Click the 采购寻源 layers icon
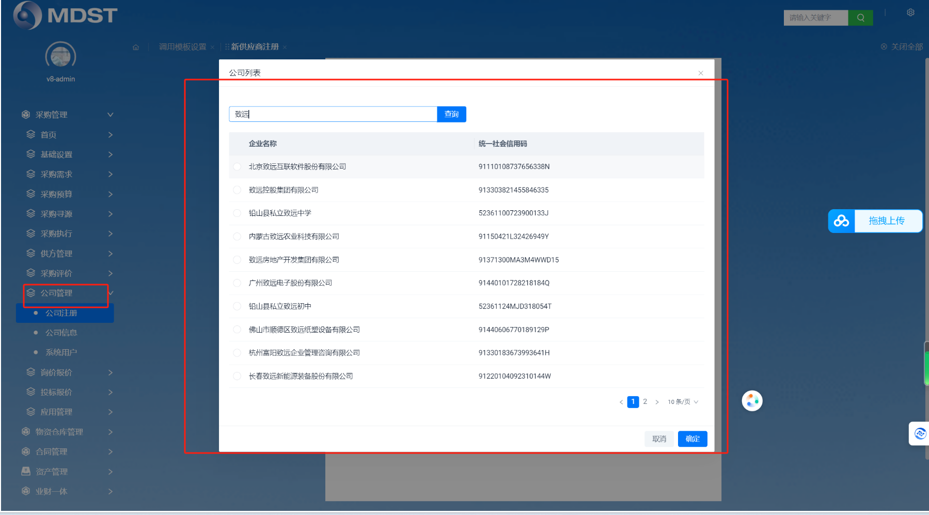This screenshot has width=929, height=515. click(x=31, y=213)
